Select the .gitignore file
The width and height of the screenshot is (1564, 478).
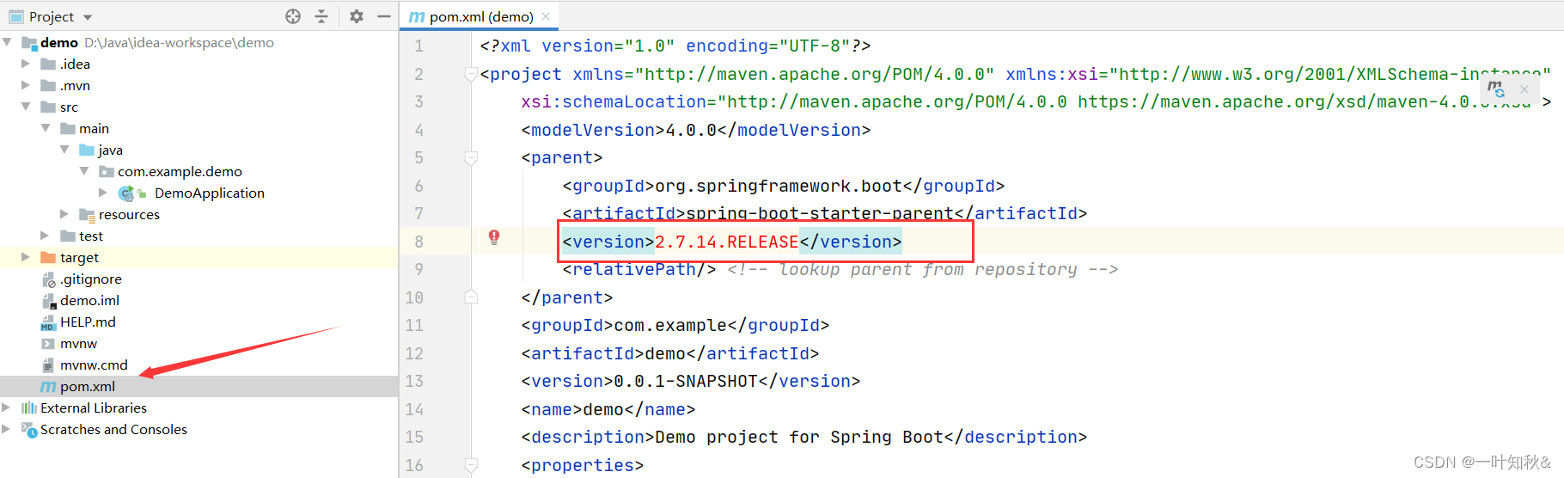(90, 279)
